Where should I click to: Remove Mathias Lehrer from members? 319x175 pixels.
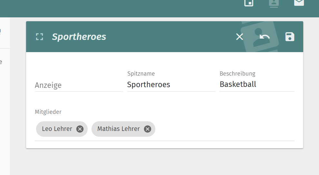pyautogui.click(x=148, y=129)
